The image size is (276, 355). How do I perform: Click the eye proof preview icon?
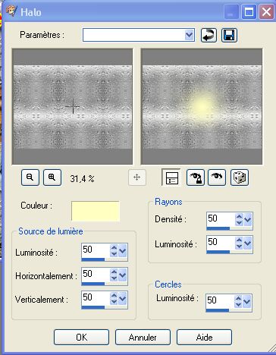pyautogui.click(x=217, y=177)
